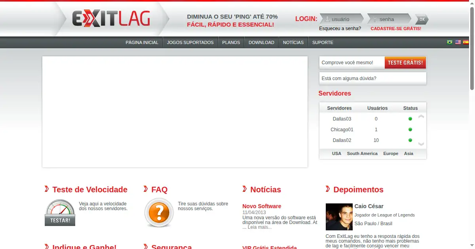Click the Dallas03 green status dot

coord(410,119)
